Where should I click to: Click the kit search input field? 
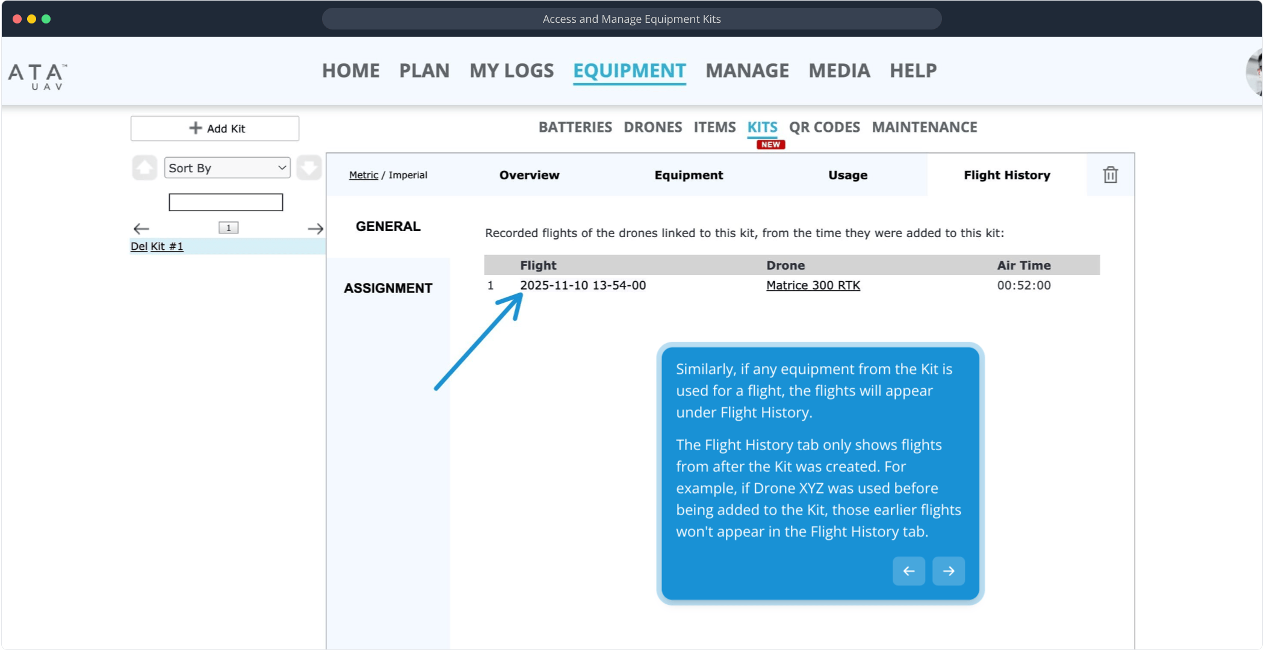[x=226, y=202]
